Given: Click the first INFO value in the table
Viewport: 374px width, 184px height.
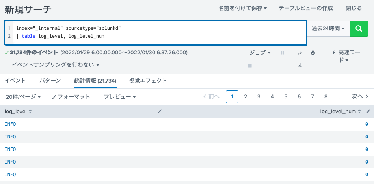Looking at the screenshot, I should (x=10, y=124).
